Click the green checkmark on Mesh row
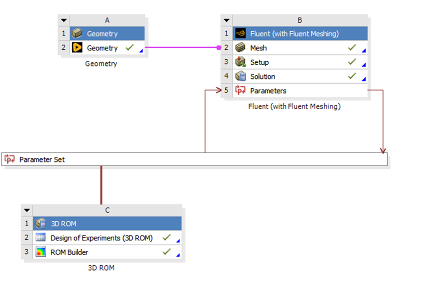426x284 pixels. tap(352, 48)
